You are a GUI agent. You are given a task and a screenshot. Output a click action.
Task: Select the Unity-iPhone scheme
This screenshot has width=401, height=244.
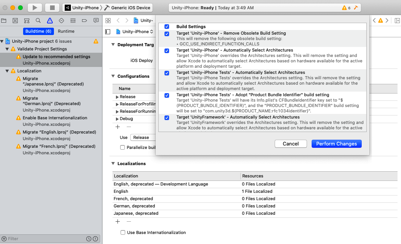click(x=82, y=8)
